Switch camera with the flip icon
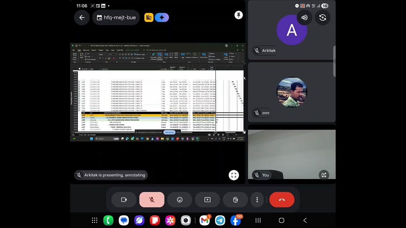This screenshot has width=406, height=228. pos(323,18)
